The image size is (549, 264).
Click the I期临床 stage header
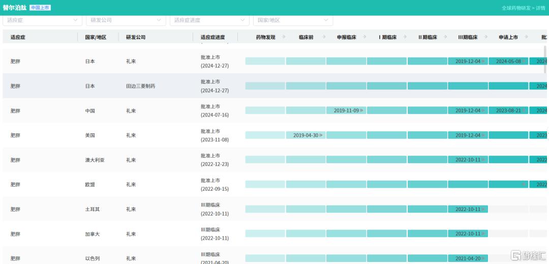pyautogui.click(x=387, y=37)
